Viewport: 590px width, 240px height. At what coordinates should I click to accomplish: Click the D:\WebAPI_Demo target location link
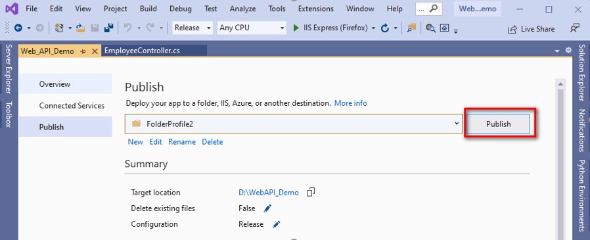[268, 193]
